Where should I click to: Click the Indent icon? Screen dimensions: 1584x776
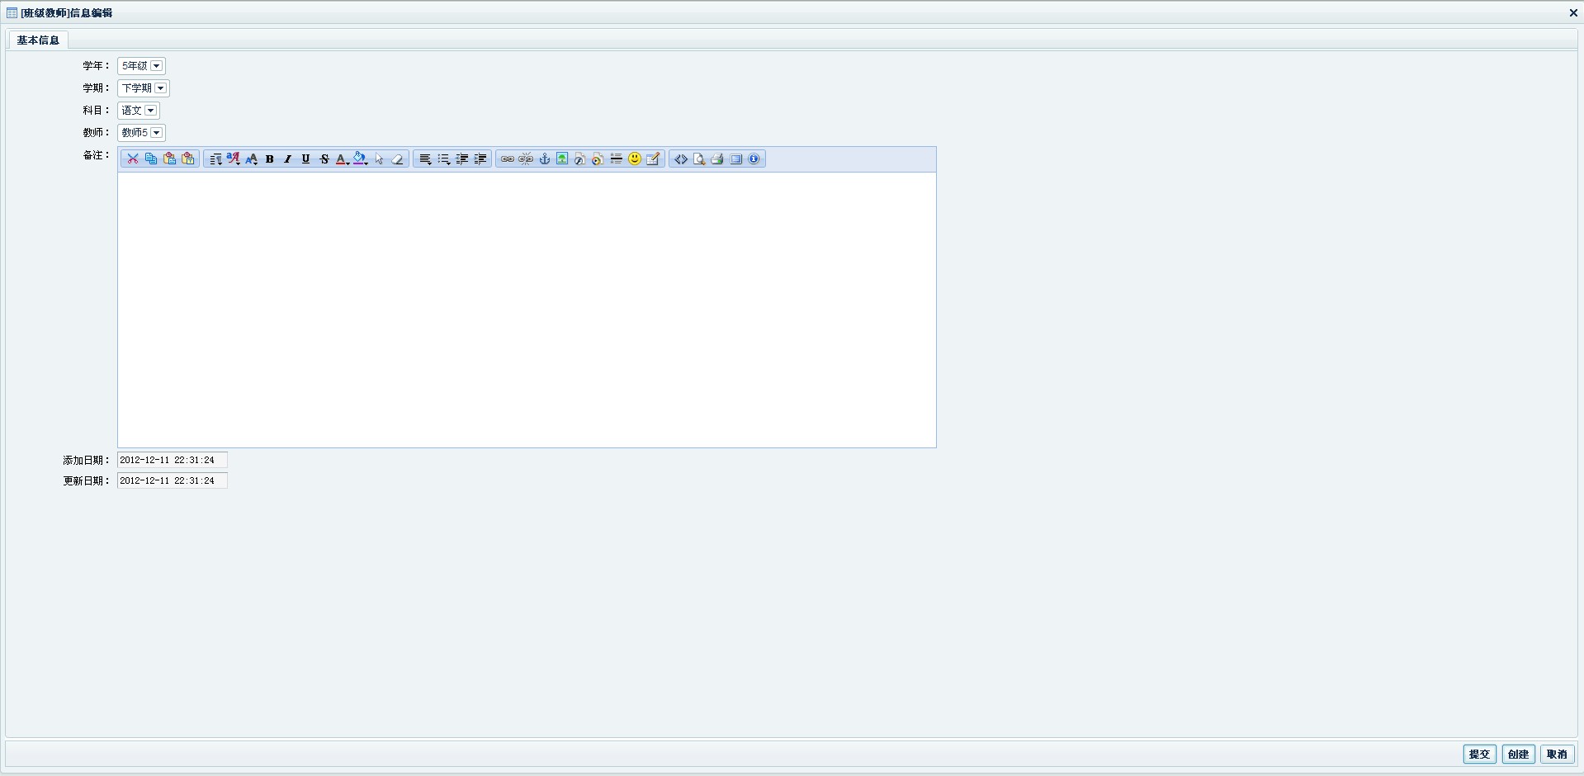pos(480,159)
